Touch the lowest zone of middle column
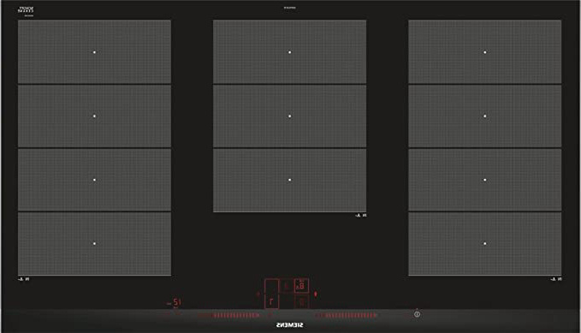 tap(290, 181)
